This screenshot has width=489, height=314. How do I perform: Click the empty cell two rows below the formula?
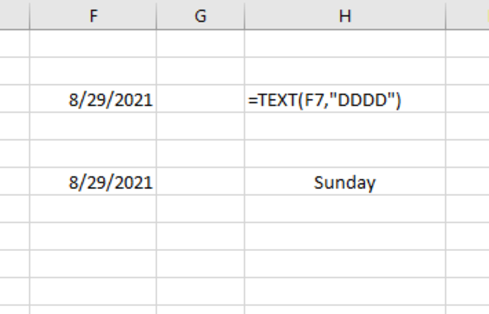tap(344, 151)
